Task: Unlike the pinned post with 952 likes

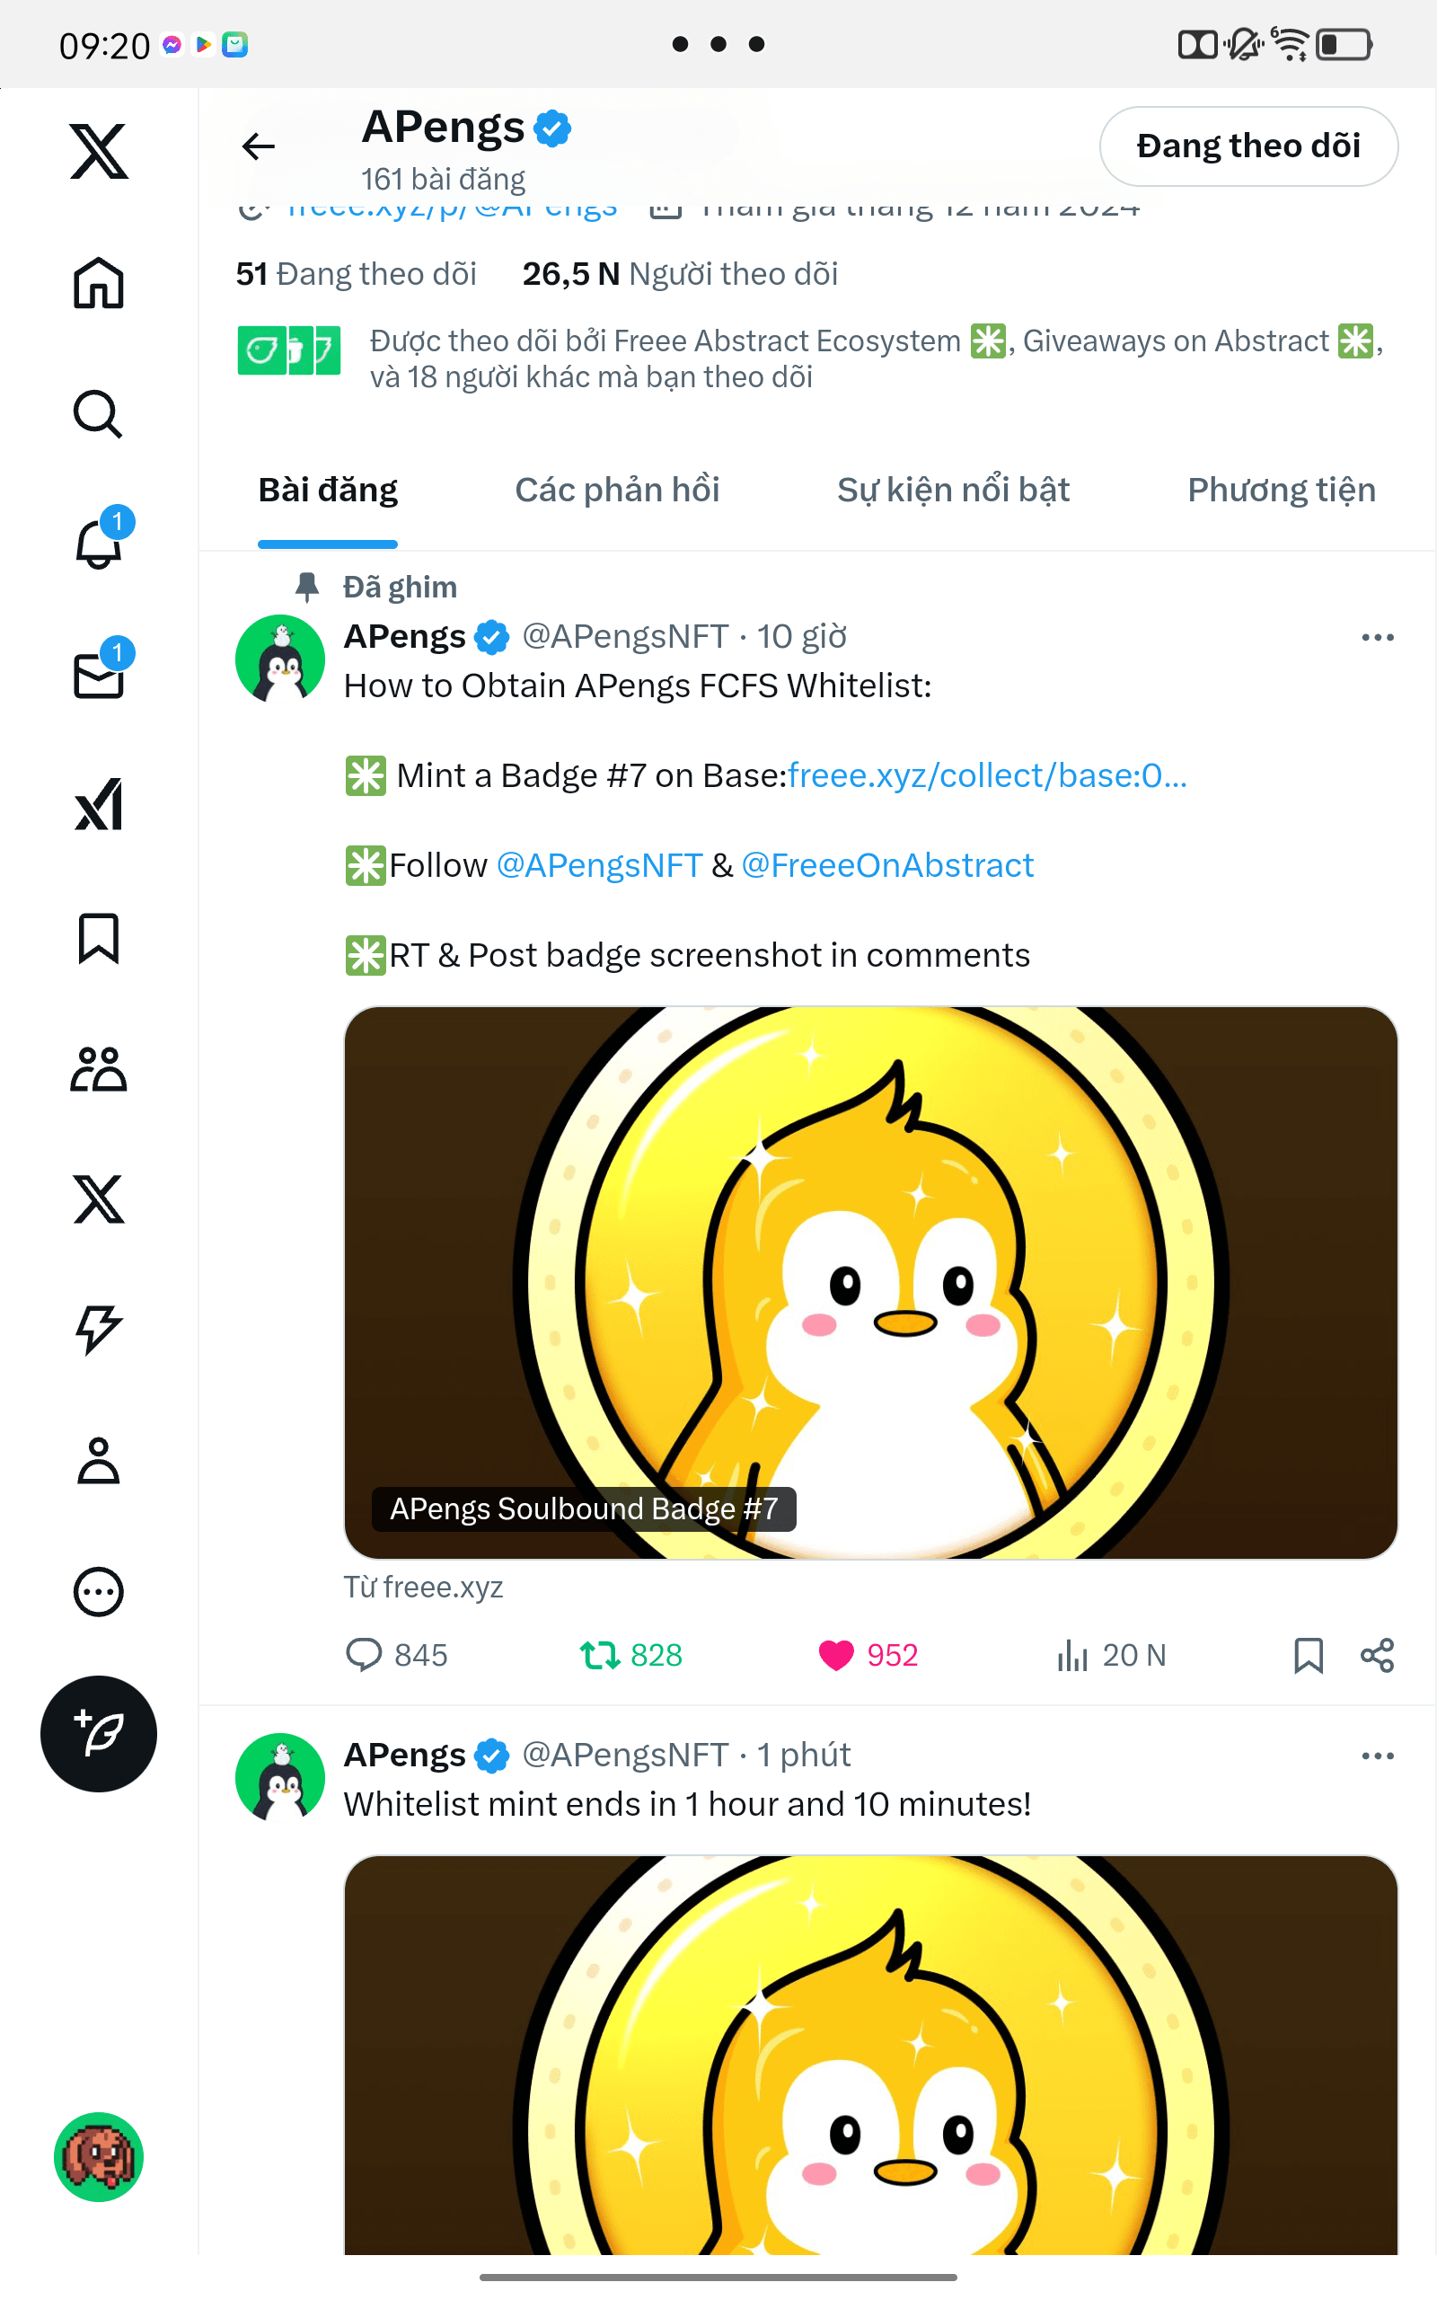Action: coord(836,1655)
